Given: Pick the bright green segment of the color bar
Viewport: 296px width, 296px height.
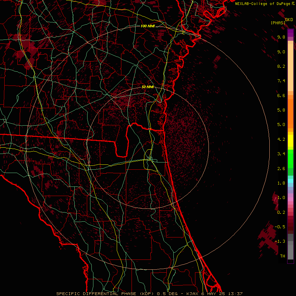Looking at the screenshot, I should pyautogui.click(x=290, y=159).
